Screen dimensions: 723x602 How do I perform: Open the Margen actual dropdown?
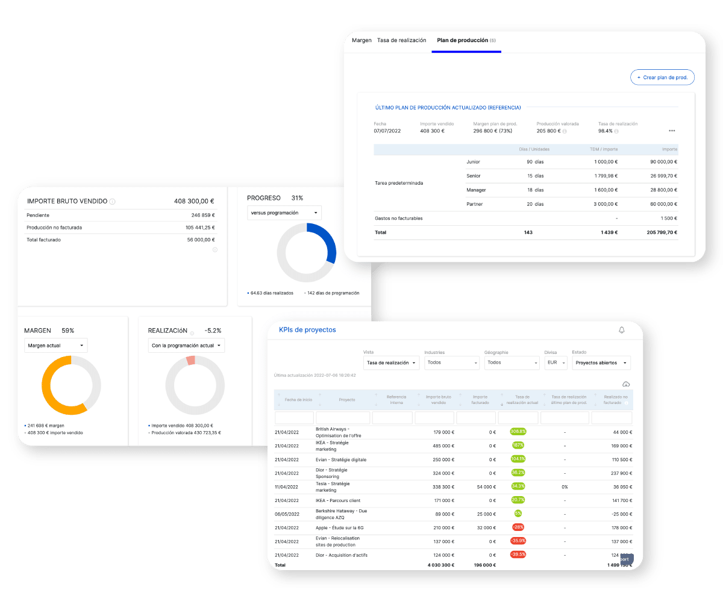55,346
